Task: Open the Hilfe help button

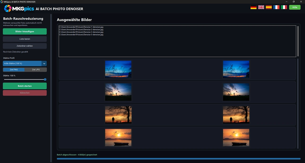Action: (295, 7)
